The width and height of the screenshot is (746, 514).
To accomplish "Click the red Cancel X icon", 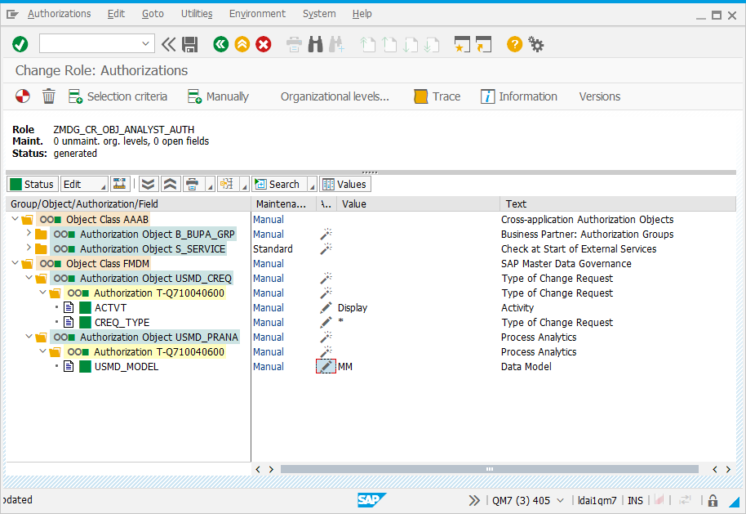I will [263, 44].
